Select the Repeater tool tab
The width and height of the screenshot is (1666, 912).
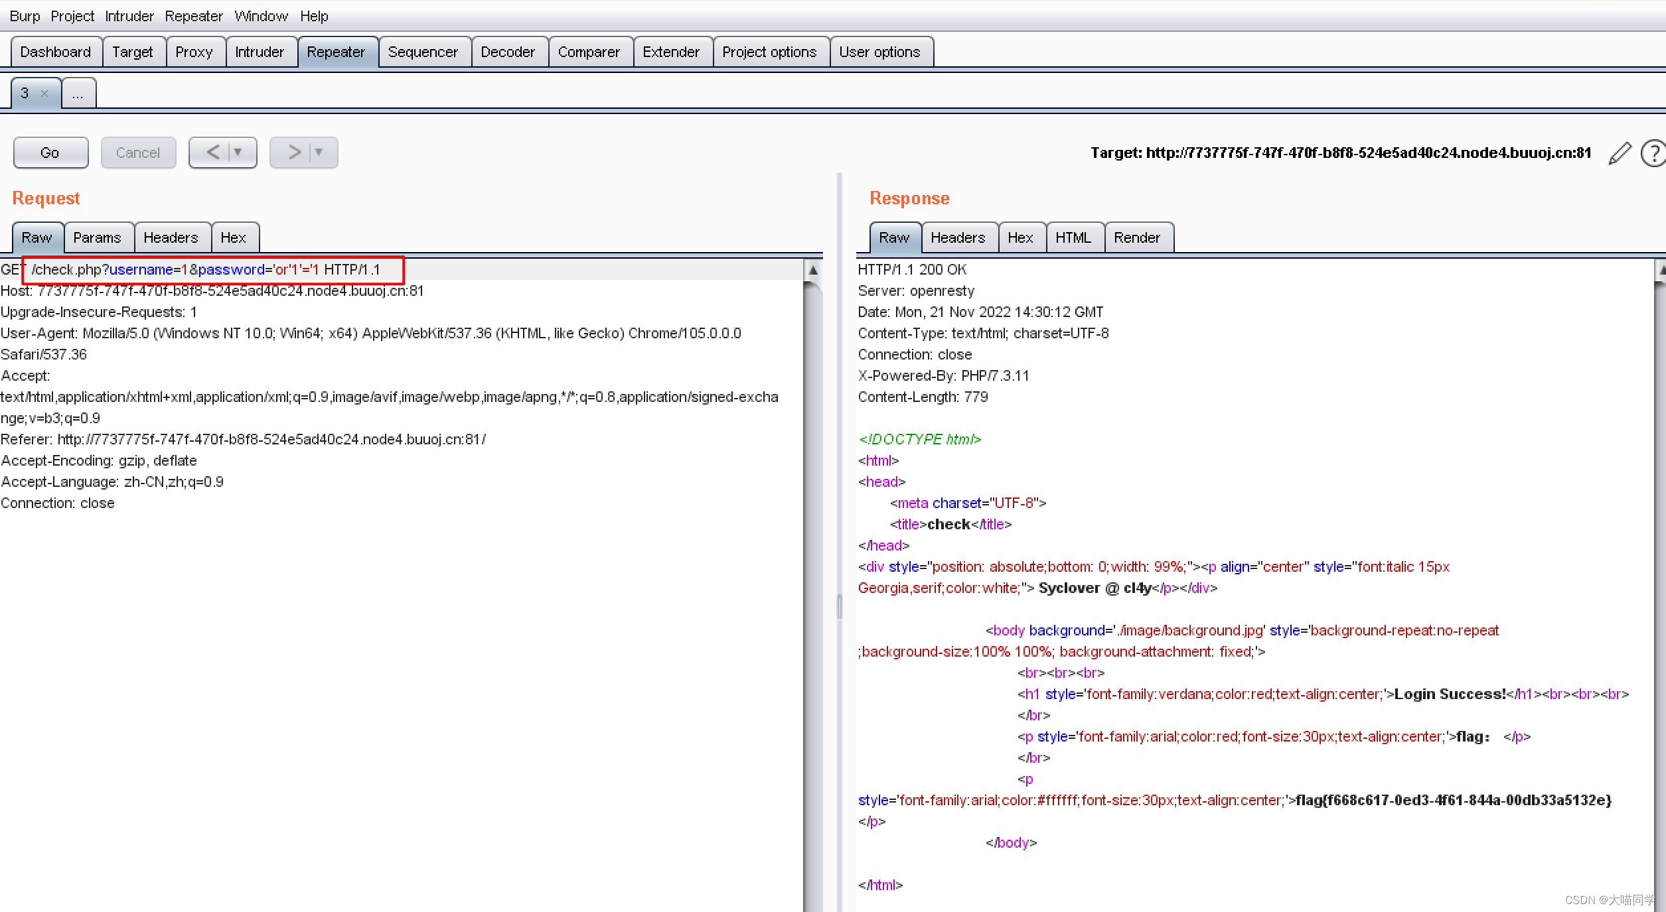click(x=337, y=52)
